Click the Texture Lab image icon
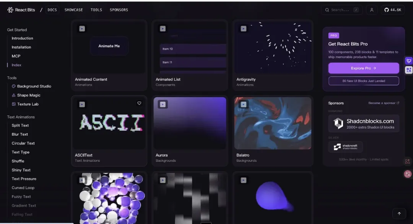Image resolution: width=413 pixels, height=224 pixels. pyautogui.click(x=14, y=104)
